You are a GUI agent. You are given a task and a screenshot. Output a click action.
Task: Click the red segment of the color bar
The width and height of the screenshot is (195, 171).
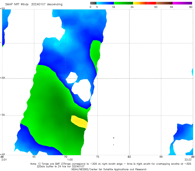point(151,3)
